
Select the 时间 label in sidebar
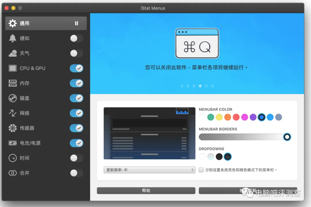coord(24,158)
